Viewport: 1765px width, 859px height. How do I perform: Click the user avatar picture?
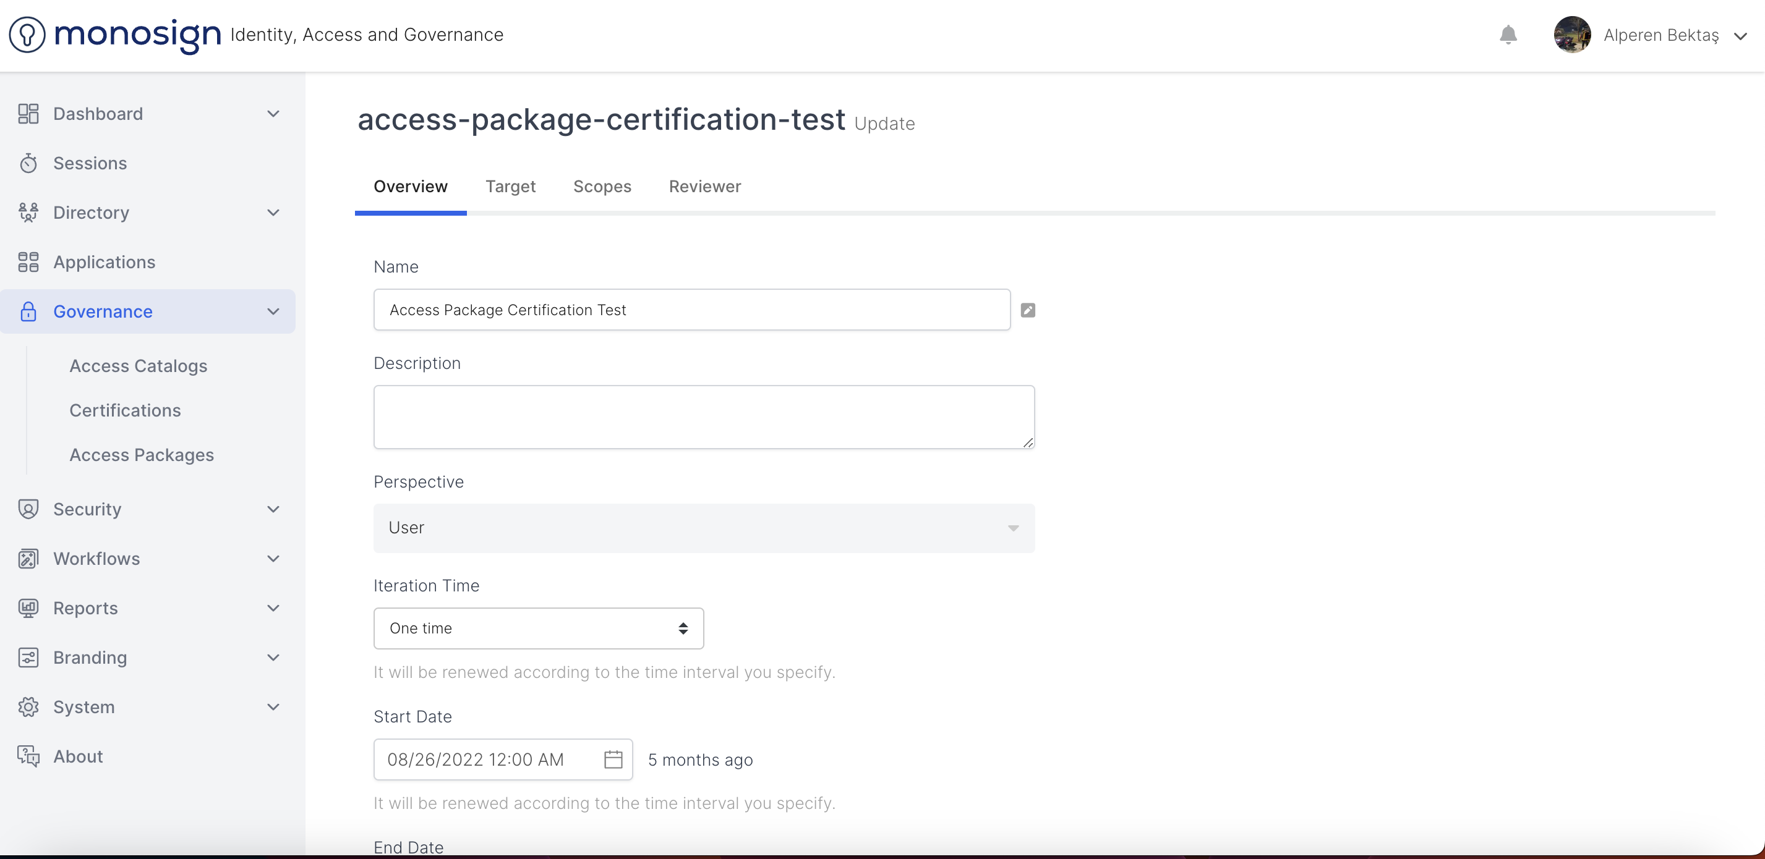(x=1572, y=35)
